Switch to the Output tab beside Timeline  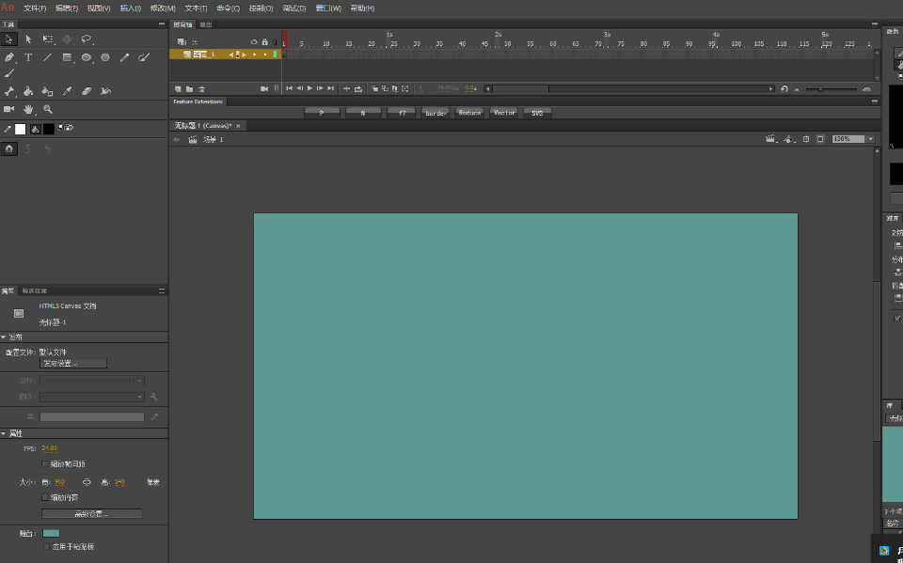tap(206, 24)
